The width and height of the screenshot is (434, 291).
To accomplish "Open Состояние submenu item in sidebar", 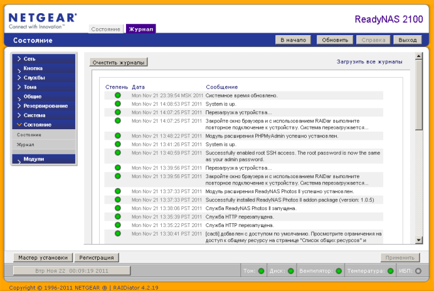I will pos(44,135).
